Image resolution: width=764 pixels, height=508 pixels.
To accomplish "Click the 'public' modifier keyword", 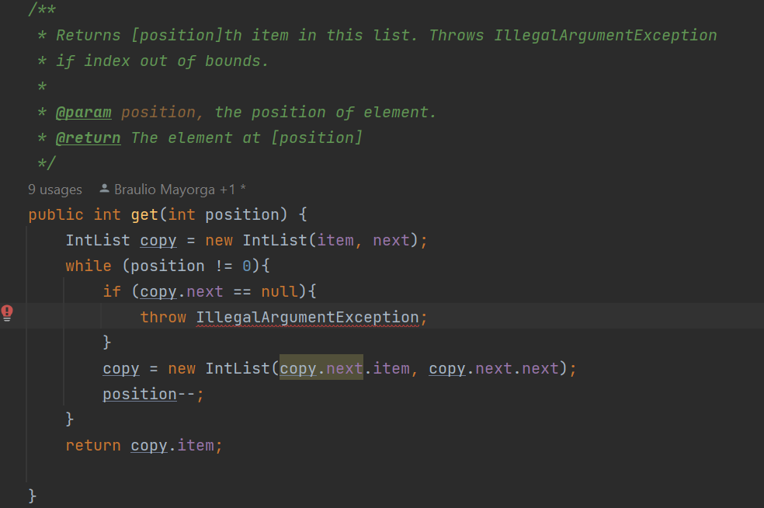I will (x=56, y=215).
